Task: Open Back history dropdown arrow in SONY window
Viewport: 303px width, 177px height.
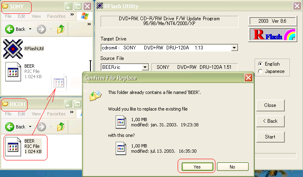Action: [x=30, y=29]
